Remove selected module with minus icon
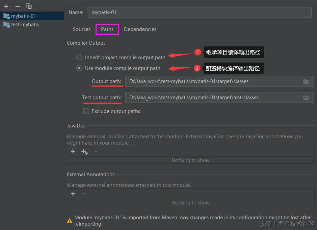The width and height of the screenshot is (317, 230). click(18, 6)
